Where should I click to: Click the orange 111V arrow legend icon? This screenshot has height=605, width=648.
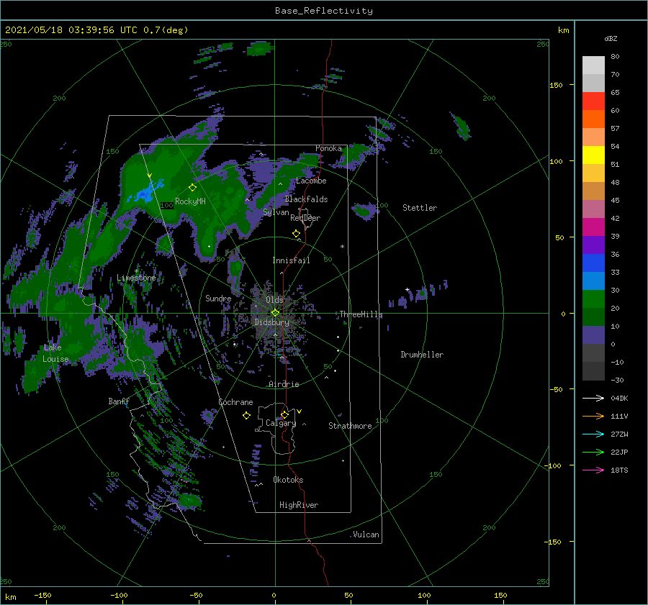tap(593, 416)
